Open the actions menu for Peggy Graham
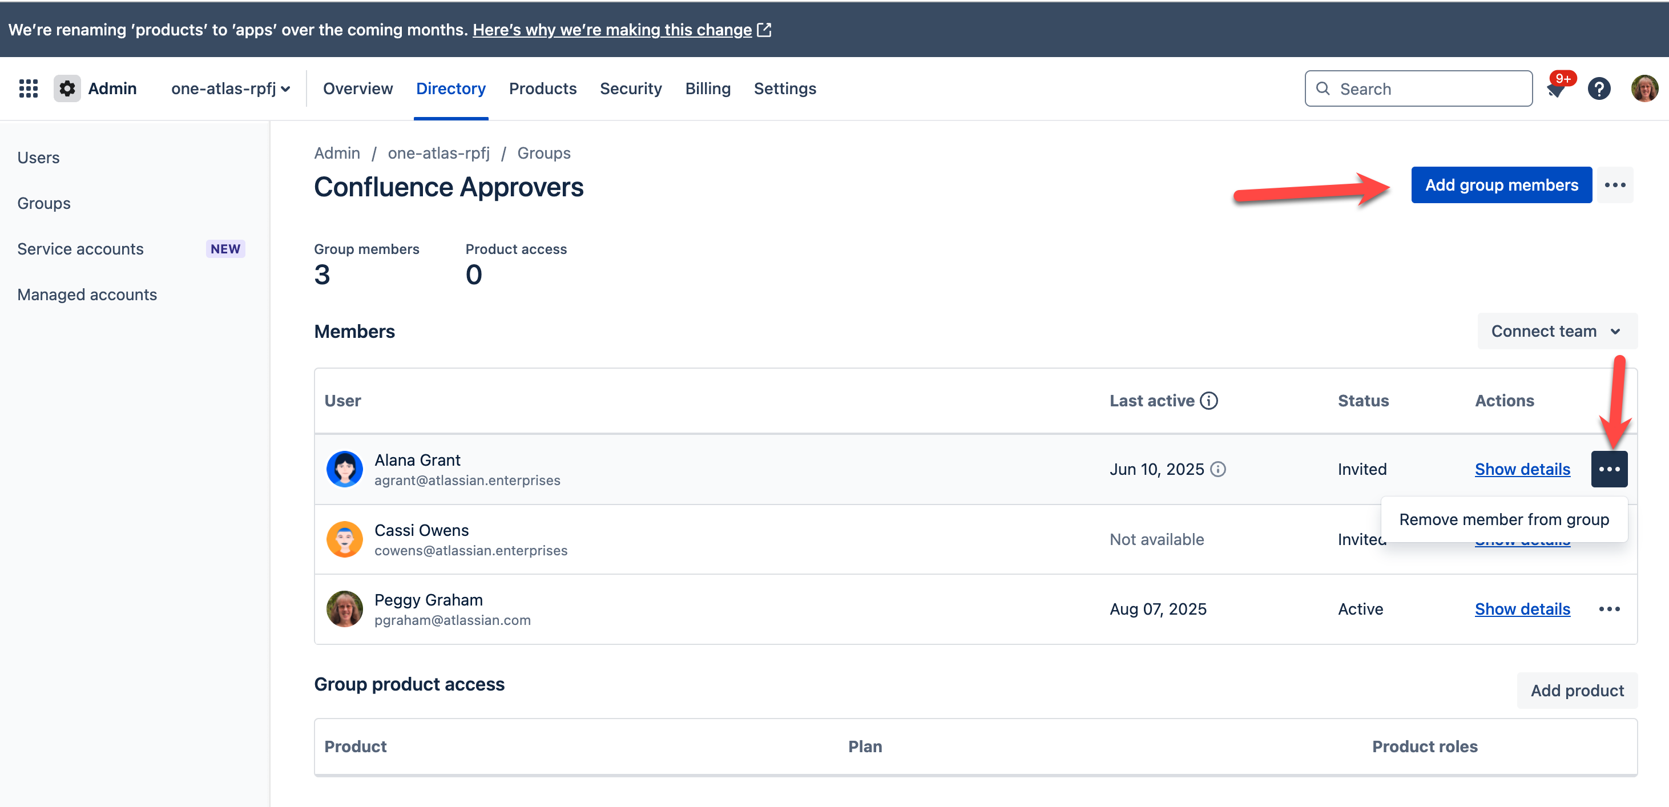Image resolution: width=1669 pixels, height=807 pixels. 1610,610
